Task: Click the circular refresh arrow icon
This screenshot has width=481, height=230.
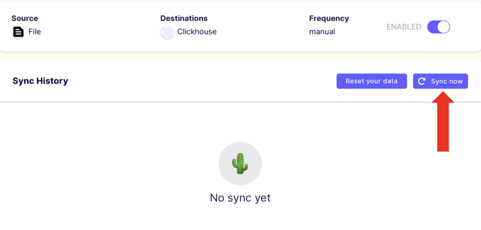Action: [422, 81]
